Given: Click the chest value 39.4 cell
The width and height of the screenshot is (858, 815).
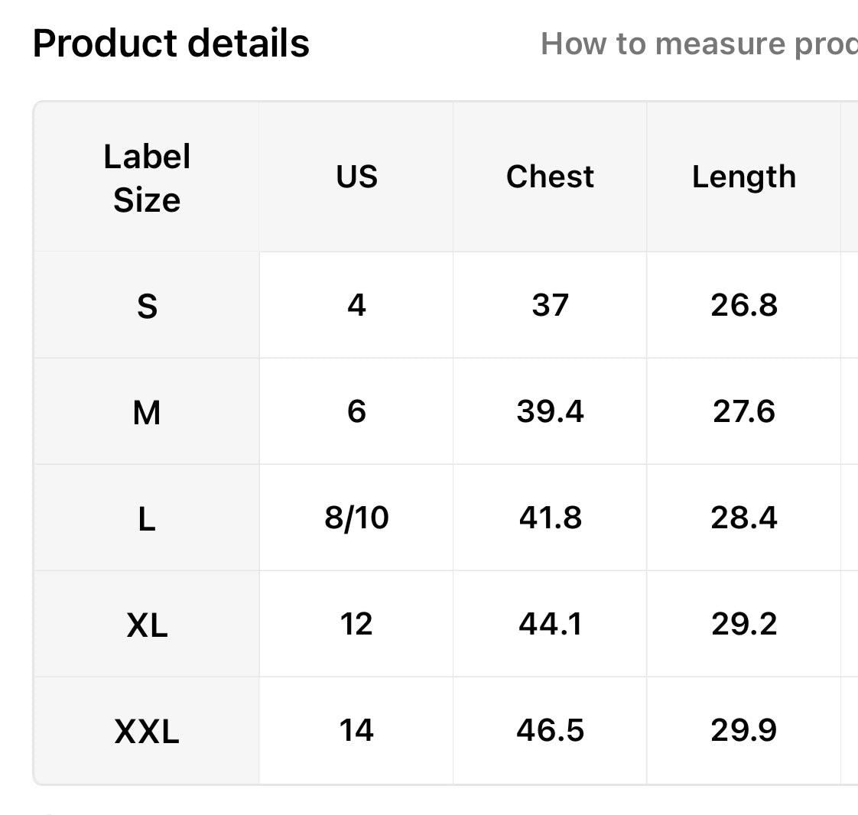Looking at the screenshot, I should click(x=550, y=411).
